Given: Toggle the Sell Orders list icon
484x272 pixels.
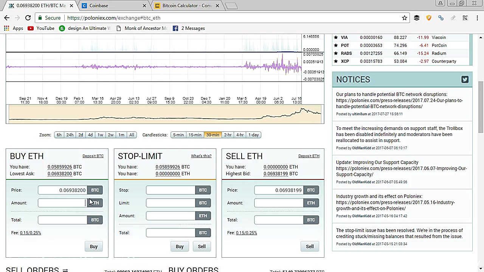Looking at the screenshot, I should pyautogui.click(x=65, y=270).
